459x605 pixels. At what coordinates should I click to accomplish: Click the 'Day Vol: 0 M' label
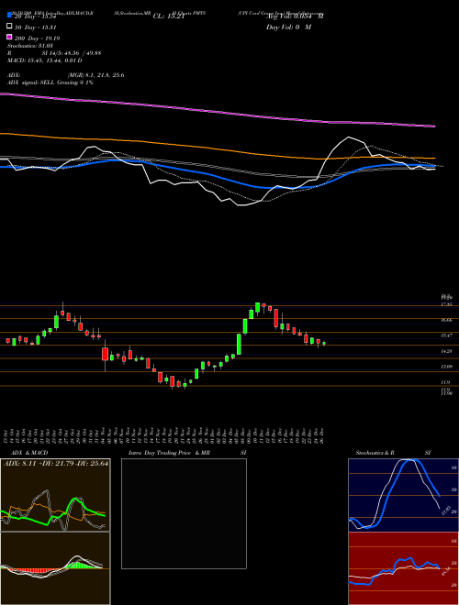click(288, 27)
